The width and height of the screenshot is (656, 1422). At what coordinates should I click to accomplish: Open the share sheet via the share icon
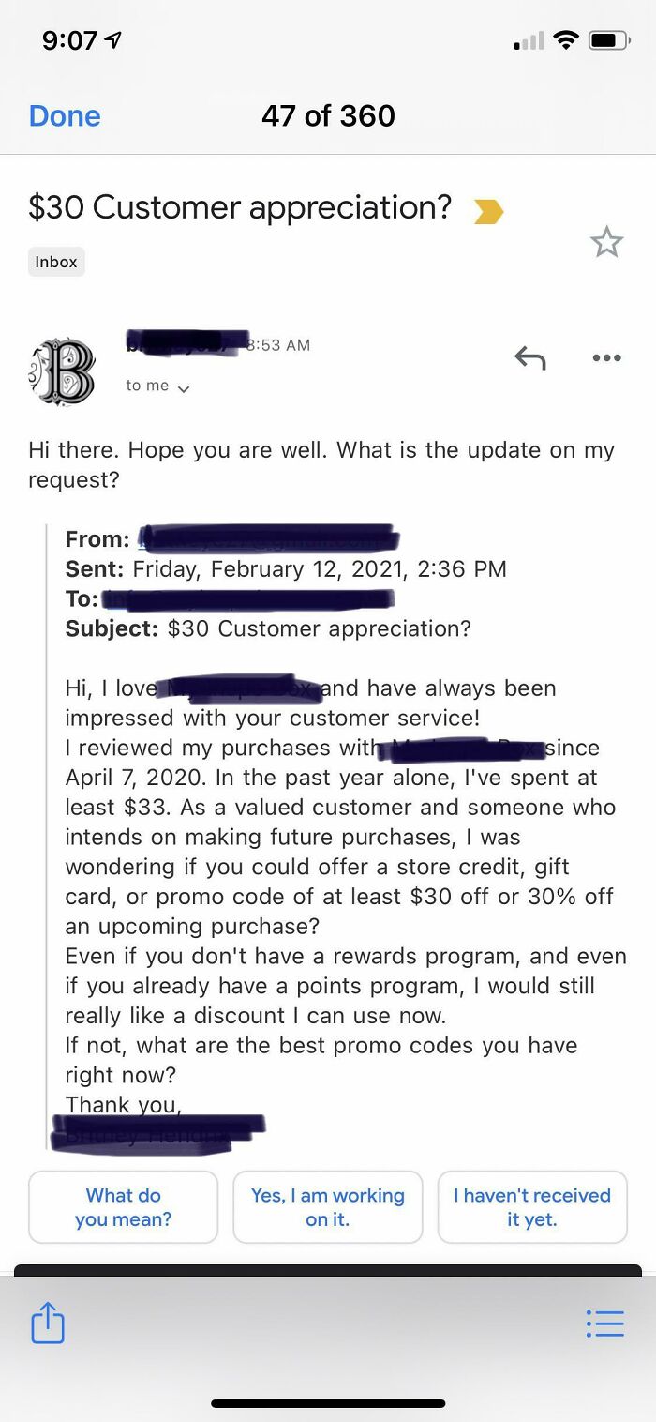[46, 1323]
